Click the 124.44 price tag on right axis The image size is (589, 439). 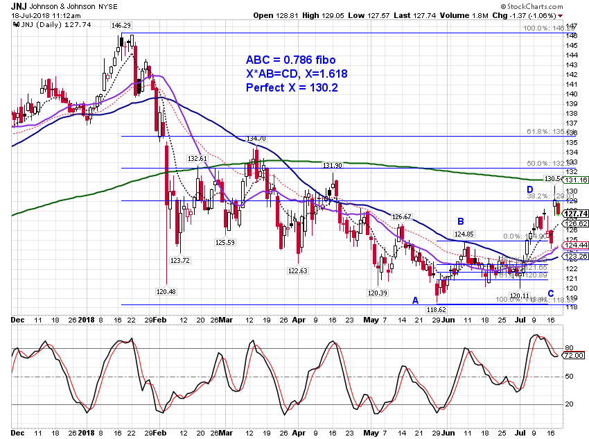576,246
